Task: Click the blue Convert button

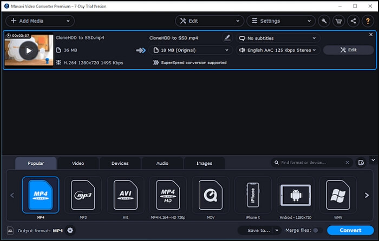Action: (x=350, y=231)
